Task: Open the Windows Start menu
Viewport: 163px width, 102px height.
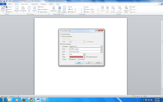Action: click(3, 100)
